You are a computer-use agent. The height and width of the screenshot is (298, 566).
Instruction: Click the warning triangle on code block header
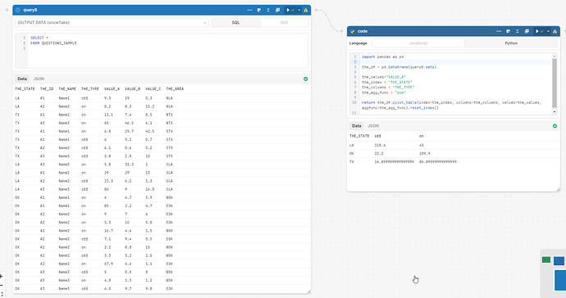click(555, 31)
